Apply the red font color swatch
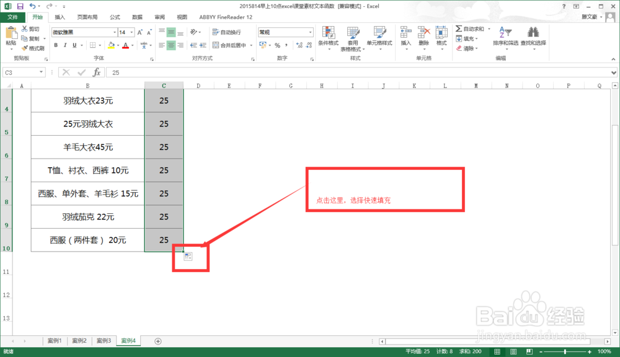The height and width of the screenshot is (357, 620). 126,45
